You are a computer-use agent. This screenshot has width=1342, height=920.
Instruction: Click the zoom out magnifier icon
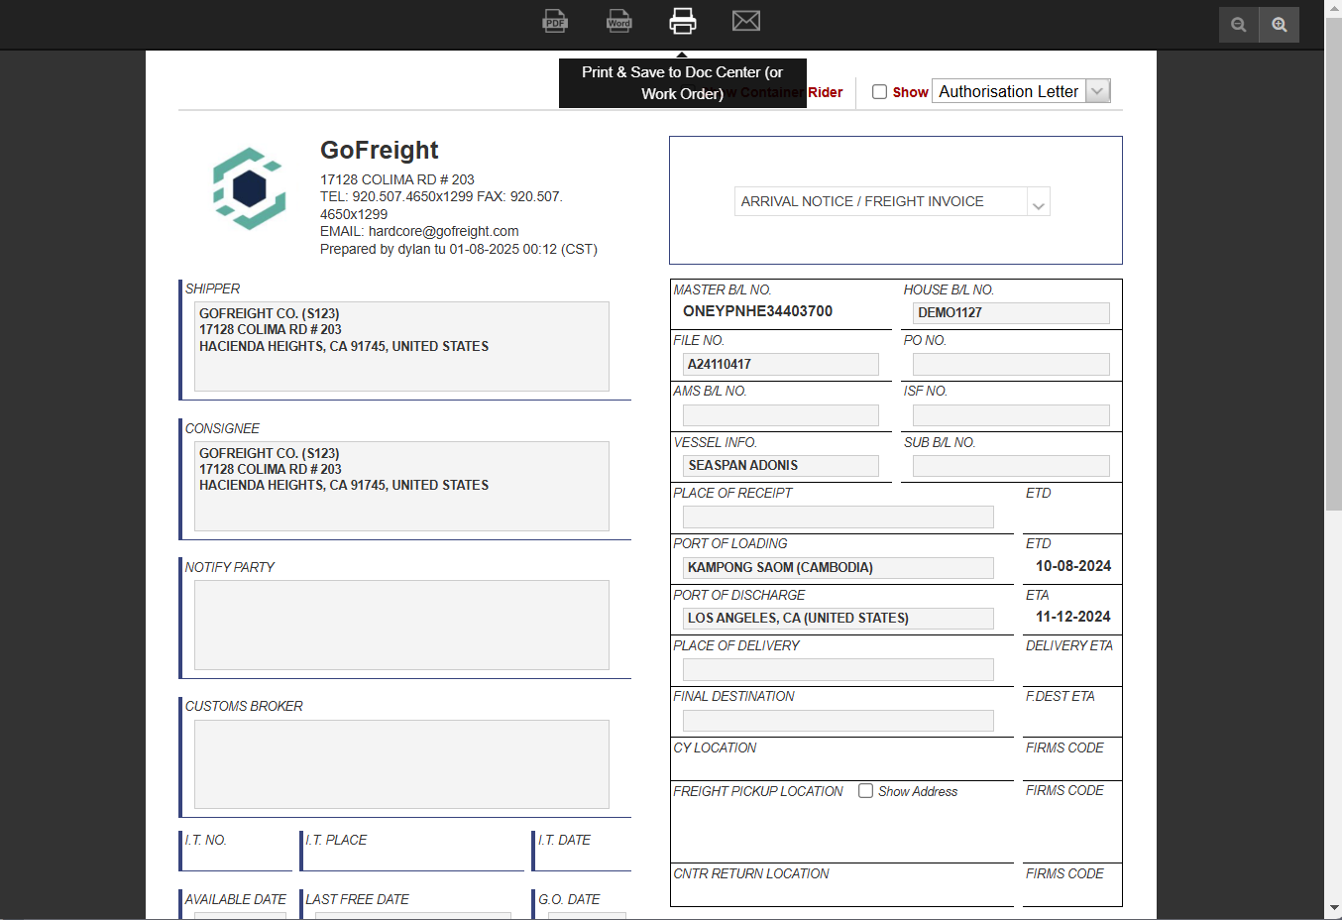[x=1238, y=24]
